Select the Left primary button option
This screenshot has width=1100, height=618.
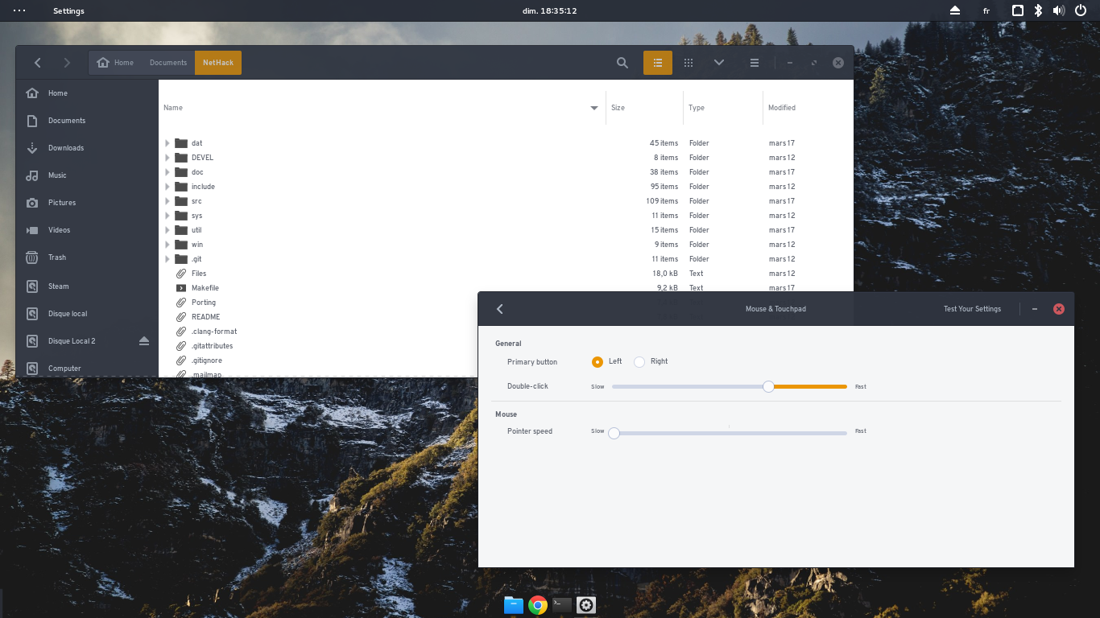point(597,361)
